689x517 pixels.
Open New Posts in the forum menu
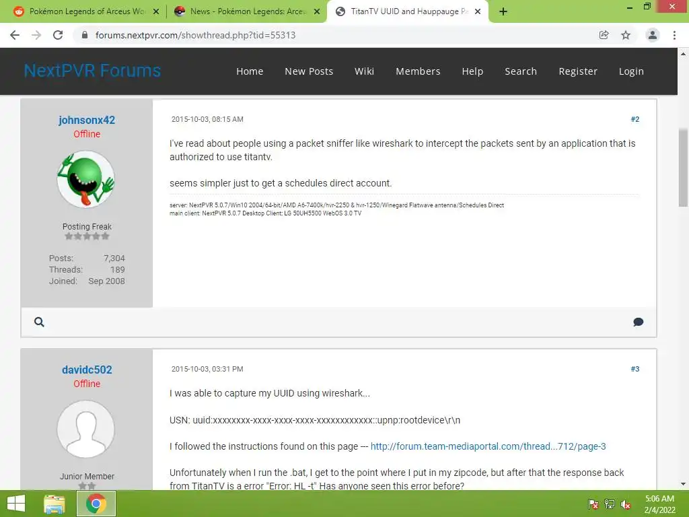point(309,71)
